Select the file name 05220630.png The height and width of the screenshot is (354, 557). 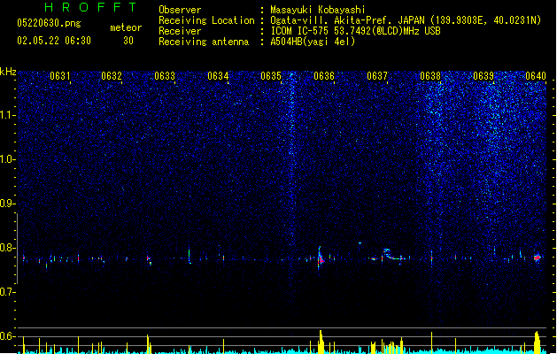pyautogui.click(x=49, y=23)
